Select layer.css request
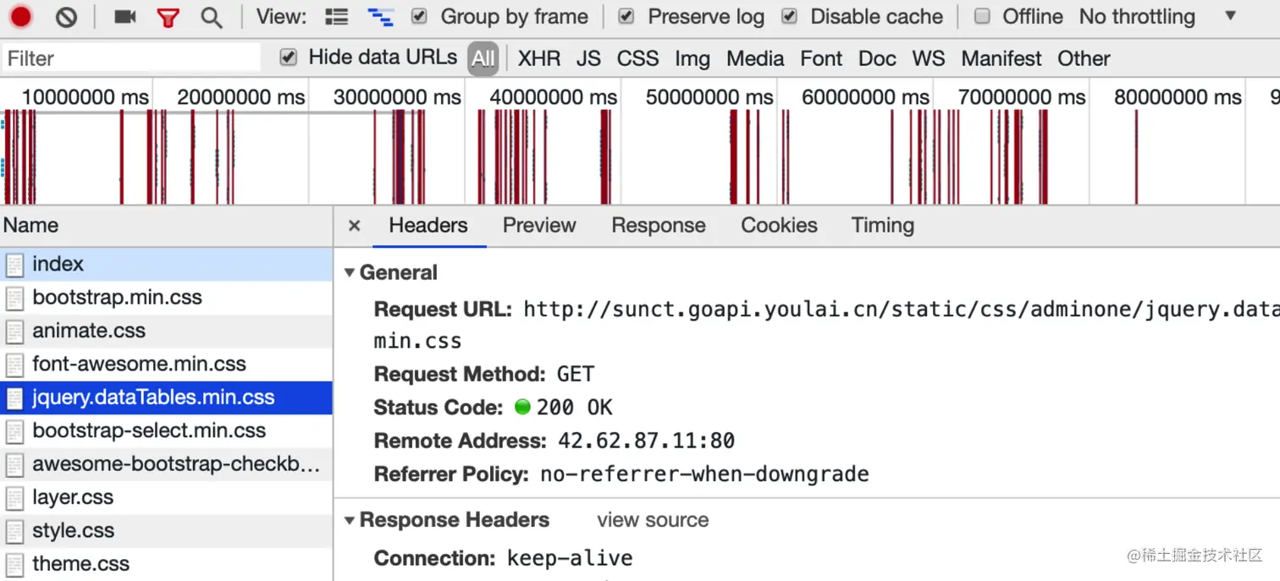The height and width of the screenshot is (581, 1280). point(166,497)
